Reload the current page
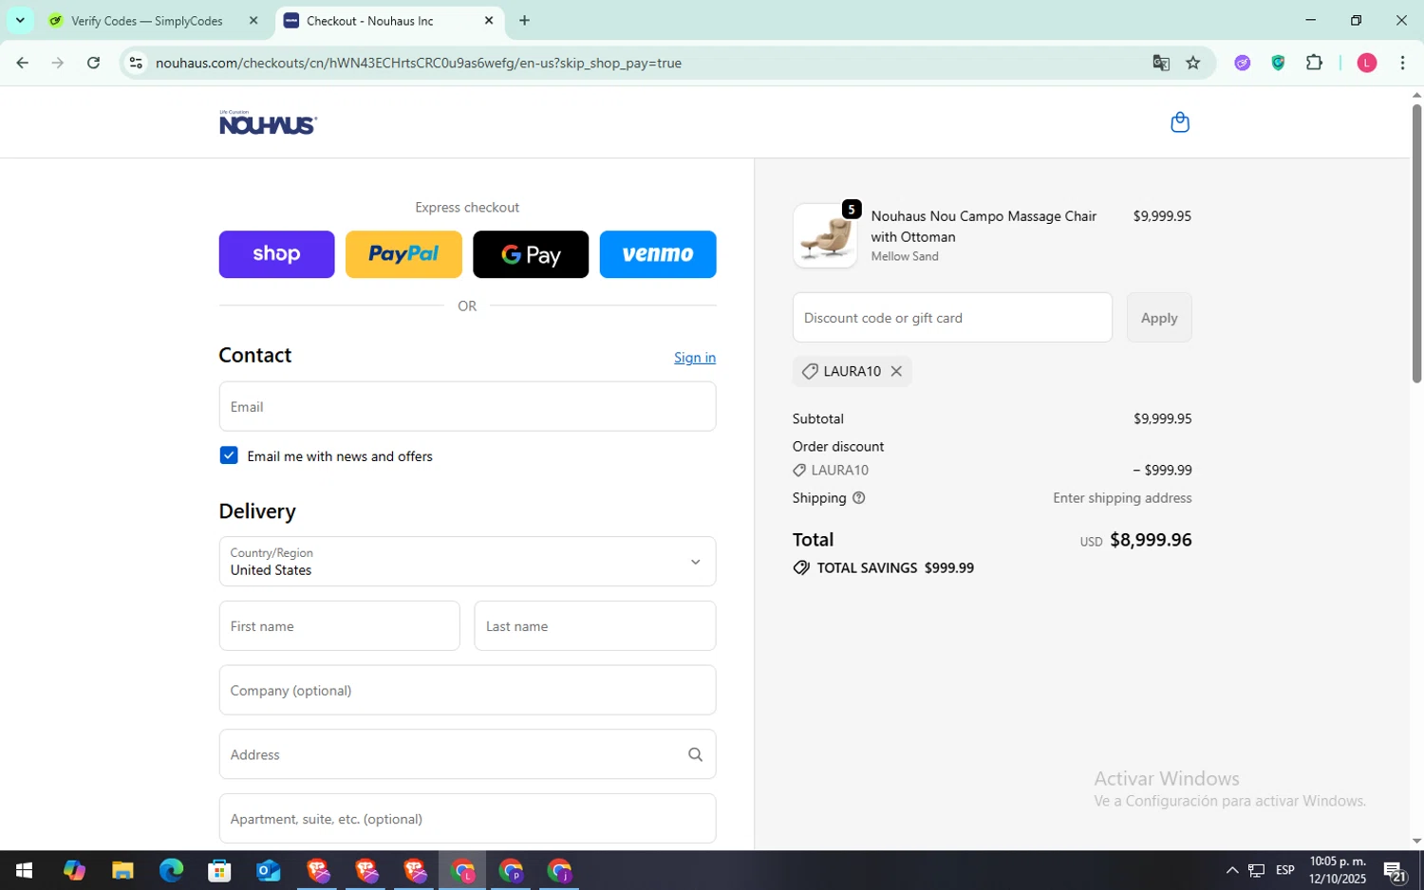The width and height of the screenshot is (1424, 890). (x=93, y=63)
